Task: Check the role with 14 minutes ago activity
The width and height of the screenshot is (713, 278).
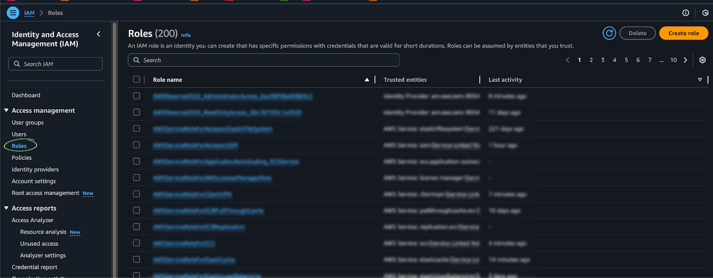Action: point(136,259)
